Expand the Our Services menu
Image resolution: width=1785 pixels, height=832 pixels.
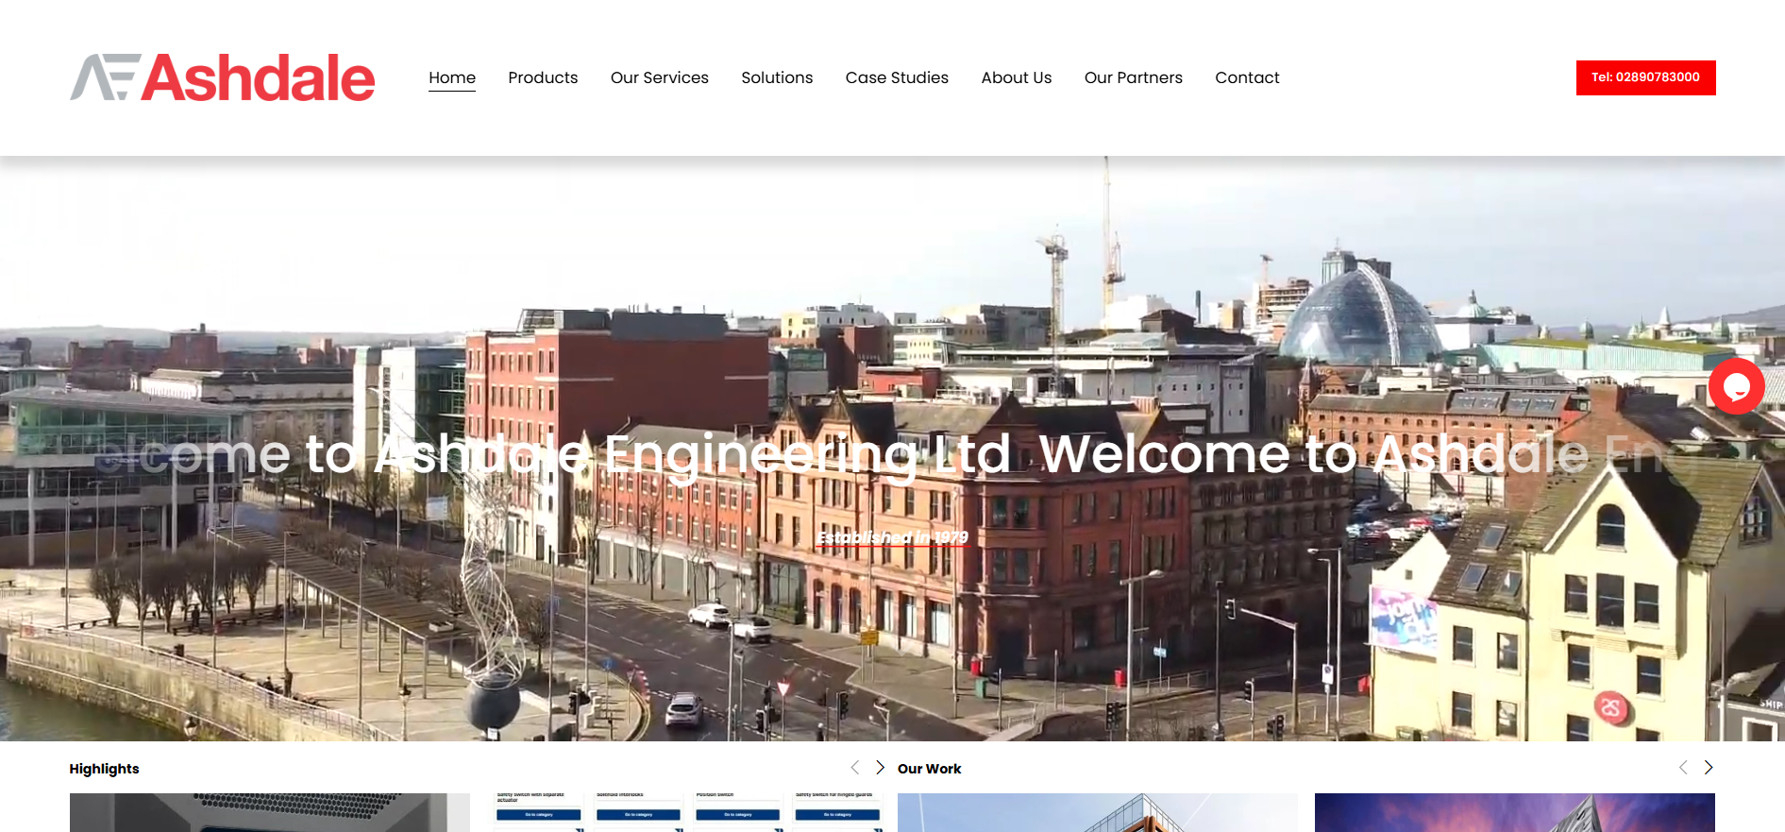(659, 77)
